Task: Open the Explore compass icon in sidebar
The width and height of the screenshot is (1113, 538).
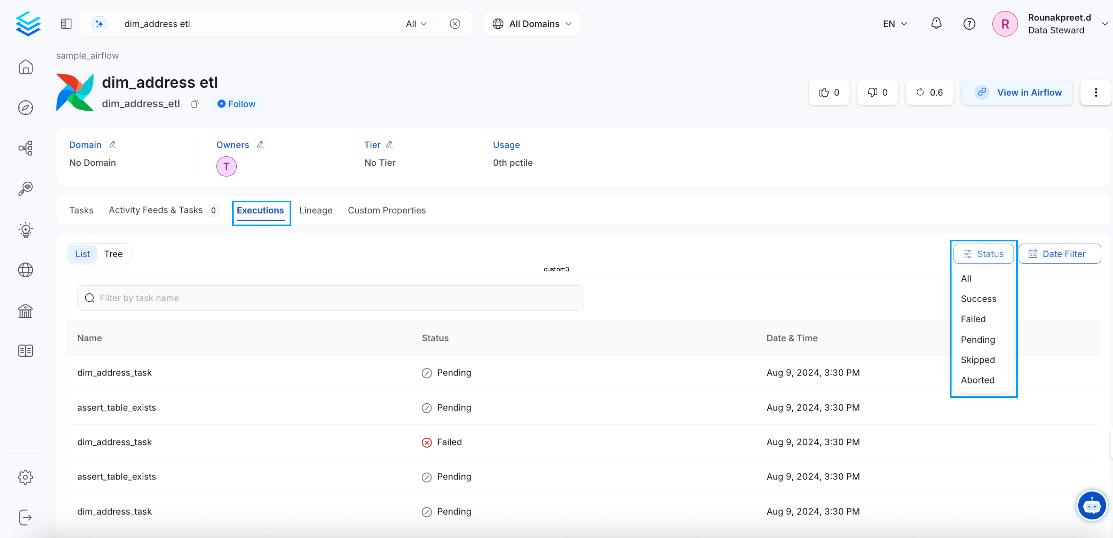Action: 25,108
